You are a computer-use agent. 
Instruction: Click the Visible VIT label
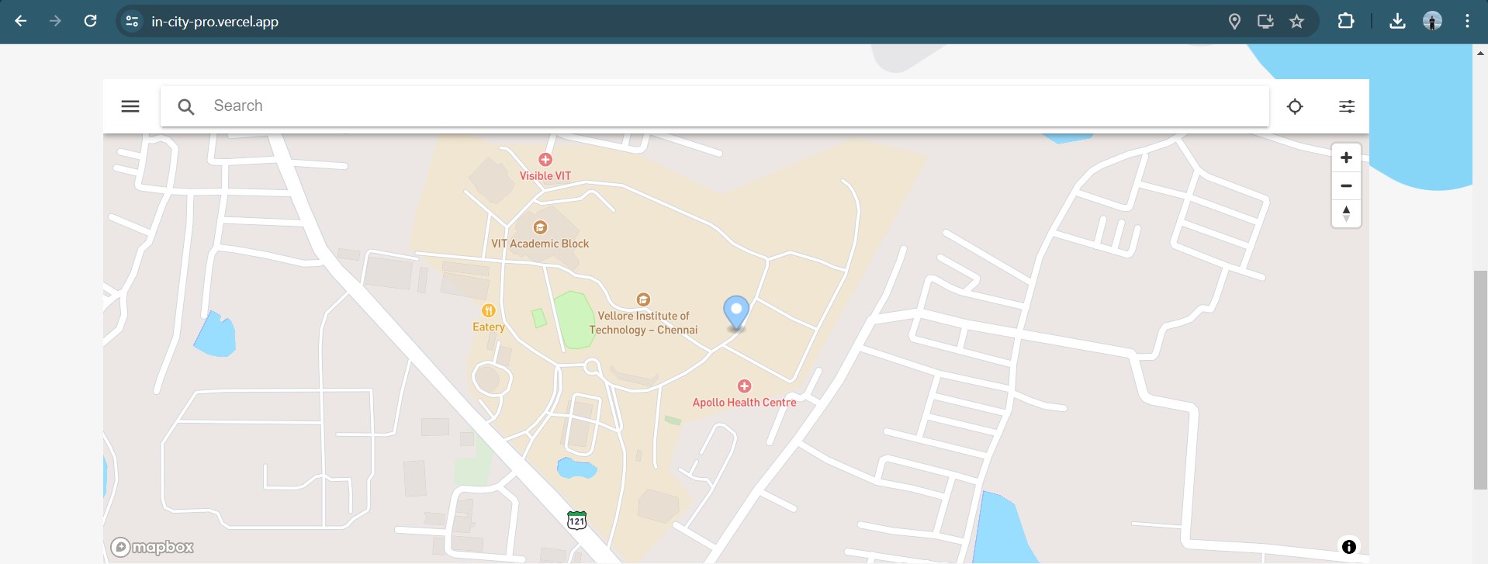tap(545, 176)
